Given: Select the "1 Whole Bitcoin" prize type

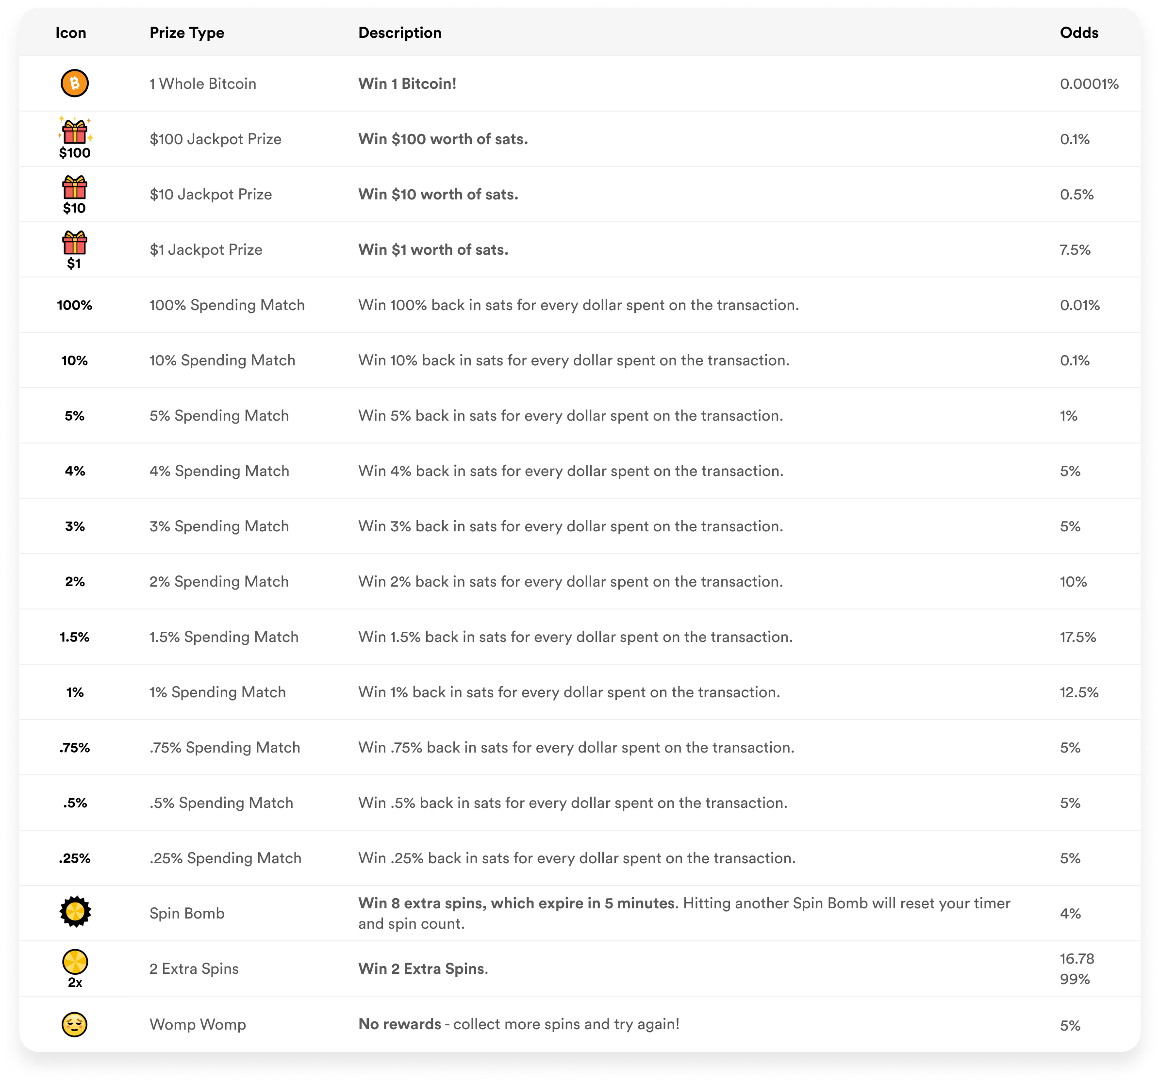Looking at the screenshot, I should [202, 83].
